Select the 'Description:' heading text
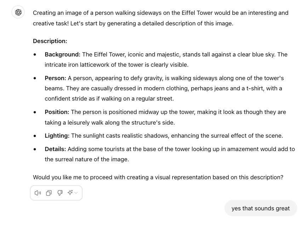Image resolution: width=308 pixels, height=228 pixels. [x=50, y=41]
